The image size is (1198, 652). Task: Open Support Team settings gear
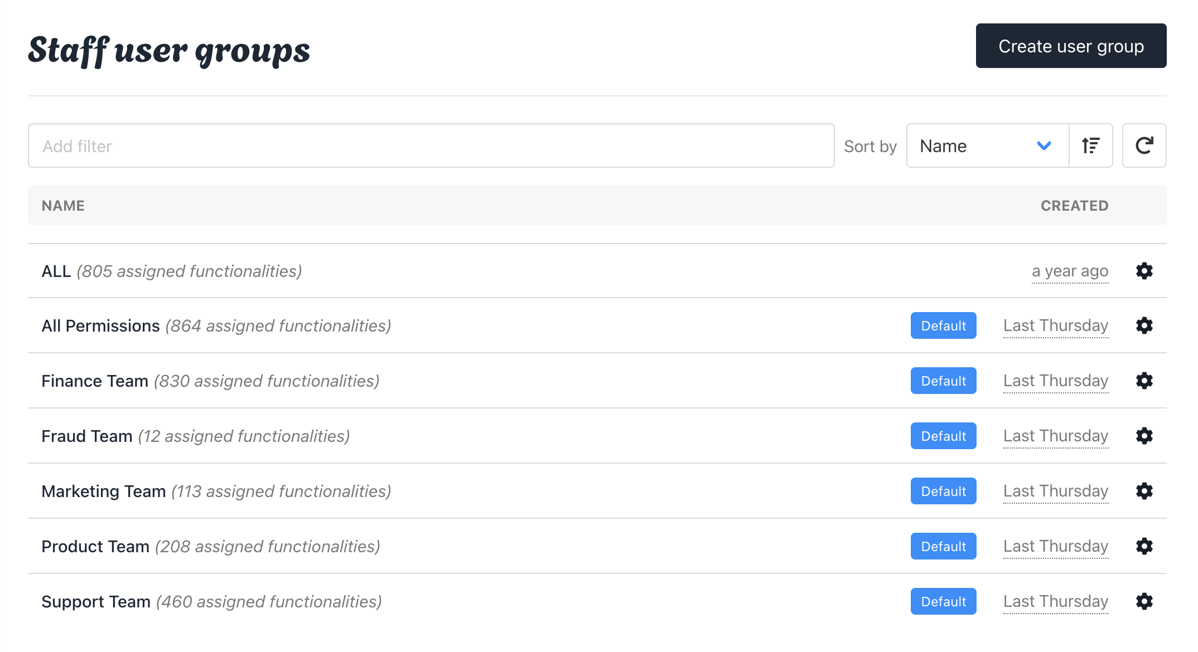1144,601
